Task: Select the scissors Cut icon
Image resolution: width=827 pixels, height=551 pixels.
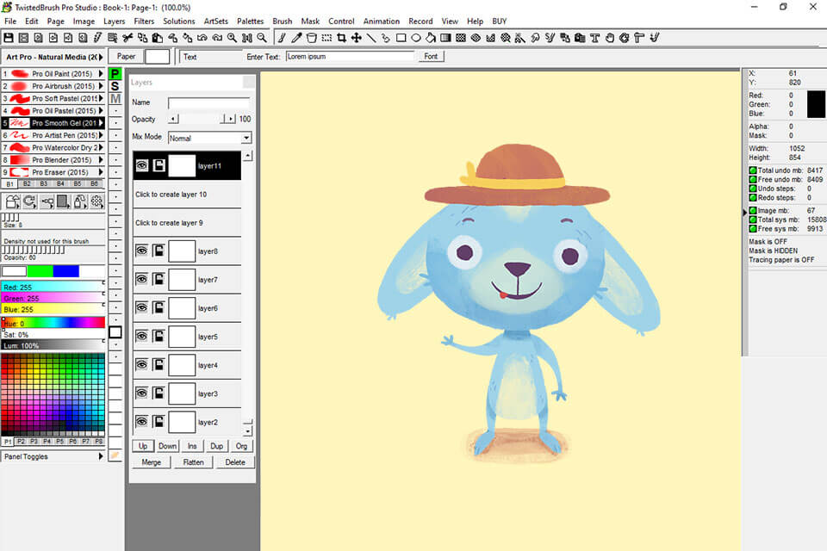Action: (x=127, y=38)
